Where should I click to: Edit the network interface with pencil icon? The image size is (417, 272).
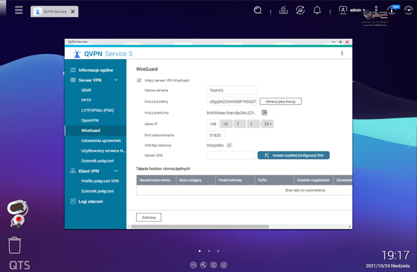point(230,145)
